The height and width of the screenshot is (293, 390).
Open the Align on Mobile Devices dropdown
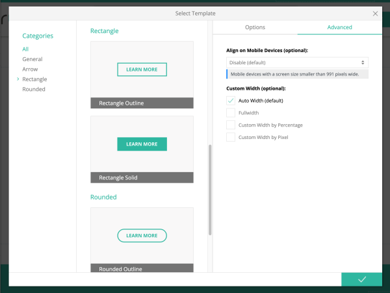coord(297,62)
